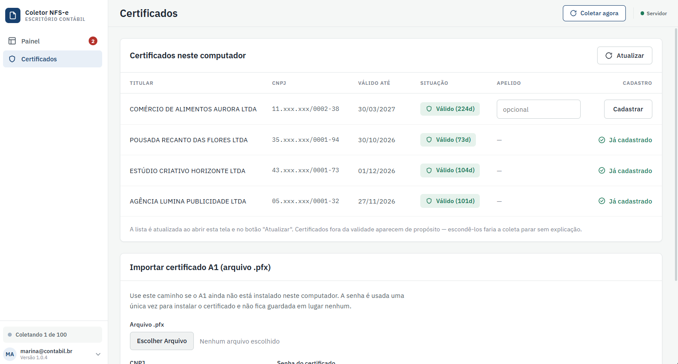Image resolution: width=678 pixels, height=364 pixels.
Task: Click the check icon for Agência Lumina Publicidade
Action: point(602,201)
